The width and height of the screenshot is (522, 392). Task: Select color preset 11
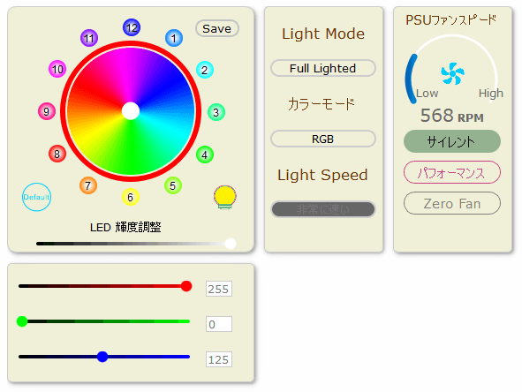tap(89, 38)
